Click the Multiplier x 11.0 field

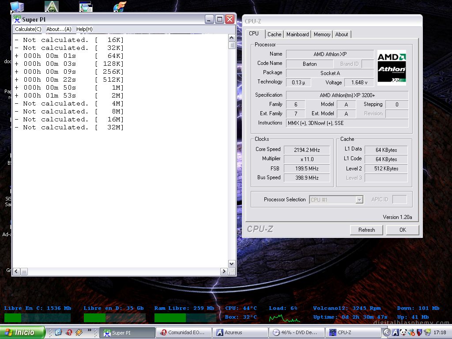307,159
